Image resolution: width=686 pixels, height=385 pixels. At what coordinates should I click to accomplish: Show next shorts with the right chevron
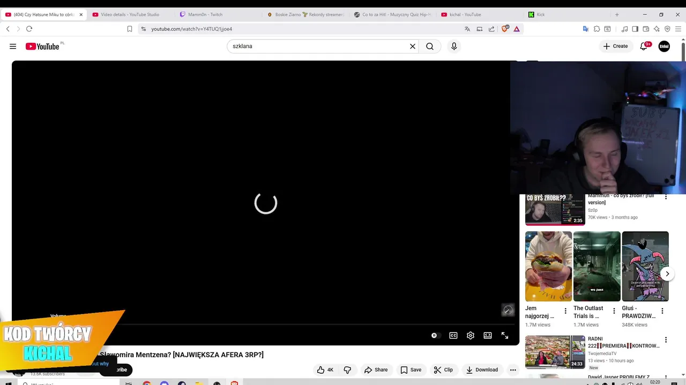[x=667, y=274]
